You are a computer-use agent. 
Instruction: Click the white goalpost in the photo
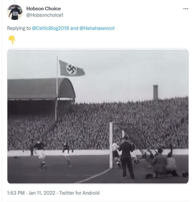pyautogui.click(x=111, y=145)
